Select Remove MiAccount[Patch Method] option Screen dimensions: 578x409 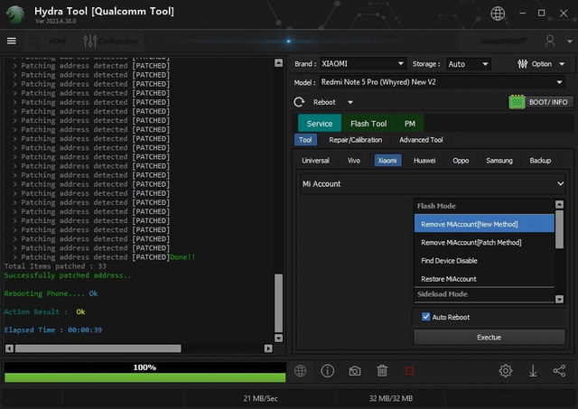click(x=484, y=243)
